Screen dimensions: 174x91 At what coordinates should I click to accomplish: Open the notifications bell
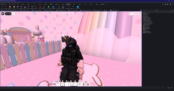(x=170, y=4)
